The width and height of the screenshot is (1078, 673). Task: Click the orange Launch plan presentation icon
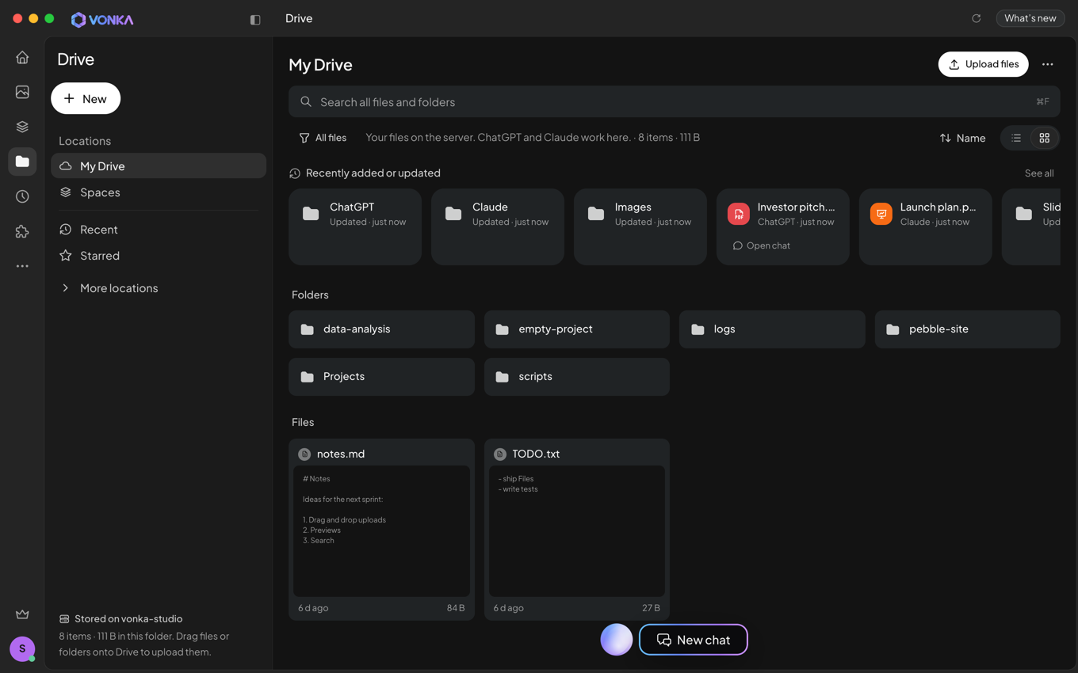coord(881,214)
